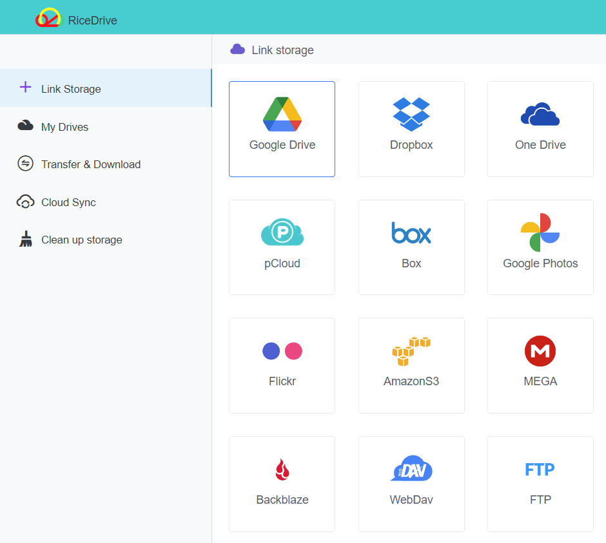Click the Google Photos pinwheel logo
This screenshot has width=606, height=543.
pyautogui.click(x=540, y=232)
